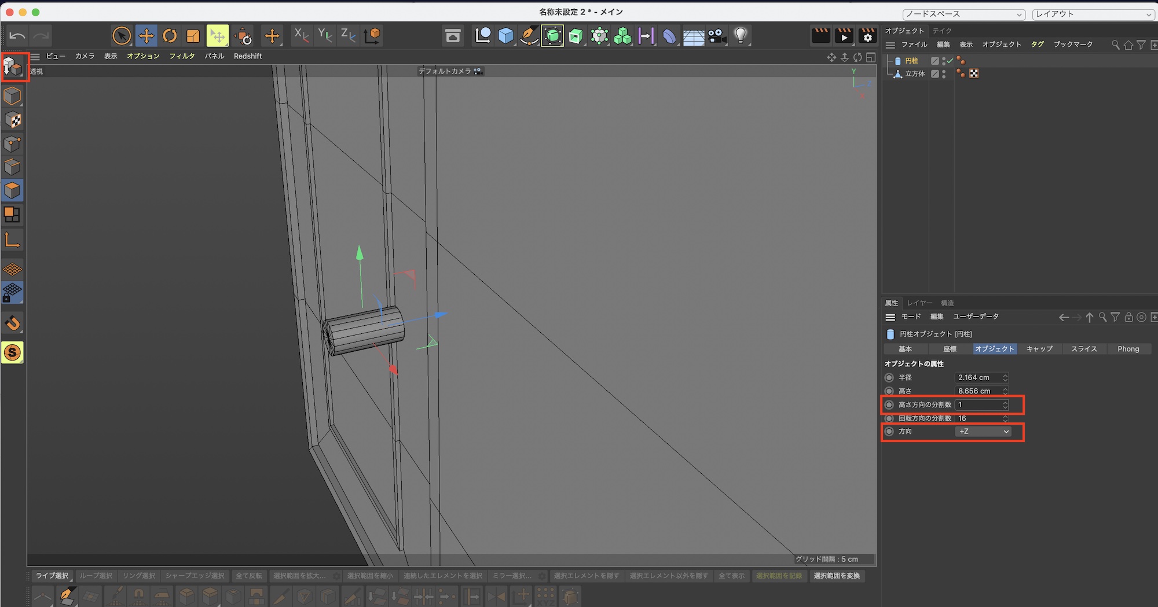Click the 高さ stepper arrows
This screenshot has height=607, width=1158.
coord(1005,391)
